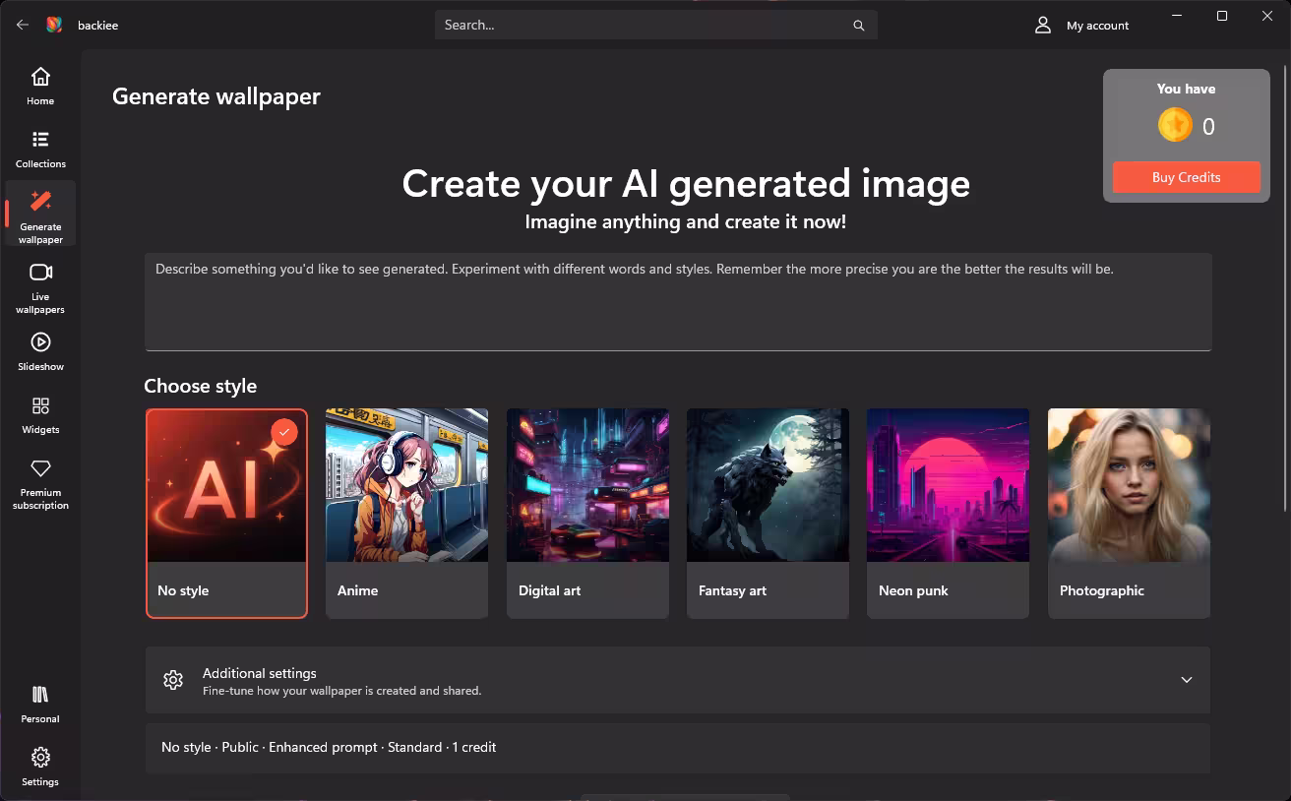The width and height of the screenshot is (1291, 801).
Task: Click Buy Credits button
Action: point(1187,177)
